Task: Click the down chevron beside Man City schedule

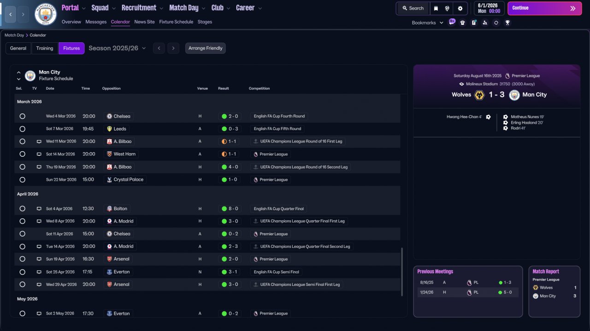Action: (19, 79)
